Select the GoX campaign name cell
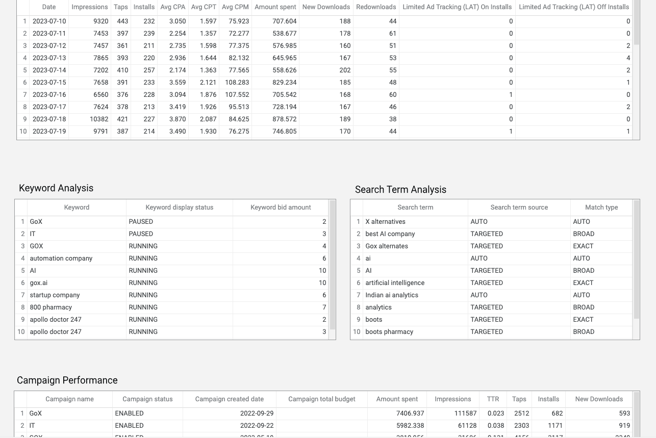Viewport: 656px width, 438px height. (69, 414)
